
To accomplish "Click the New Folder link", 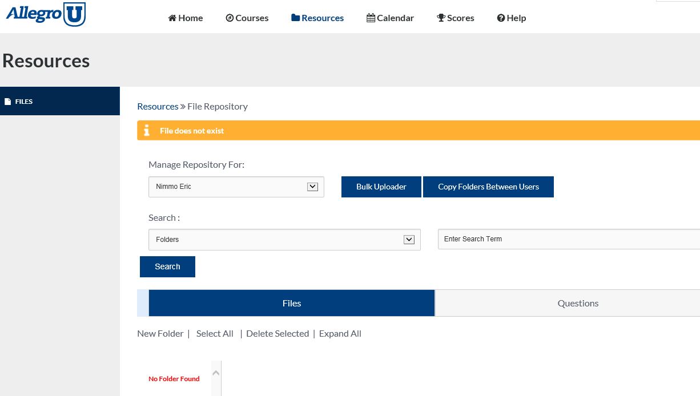I will coord(160,334).
